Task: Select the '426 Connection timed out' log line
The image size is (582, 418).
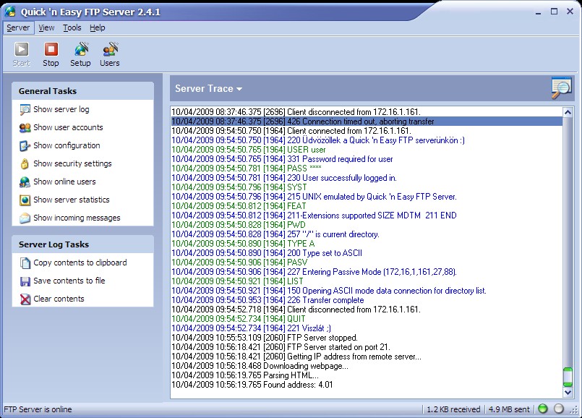Action: coord(367,121)
